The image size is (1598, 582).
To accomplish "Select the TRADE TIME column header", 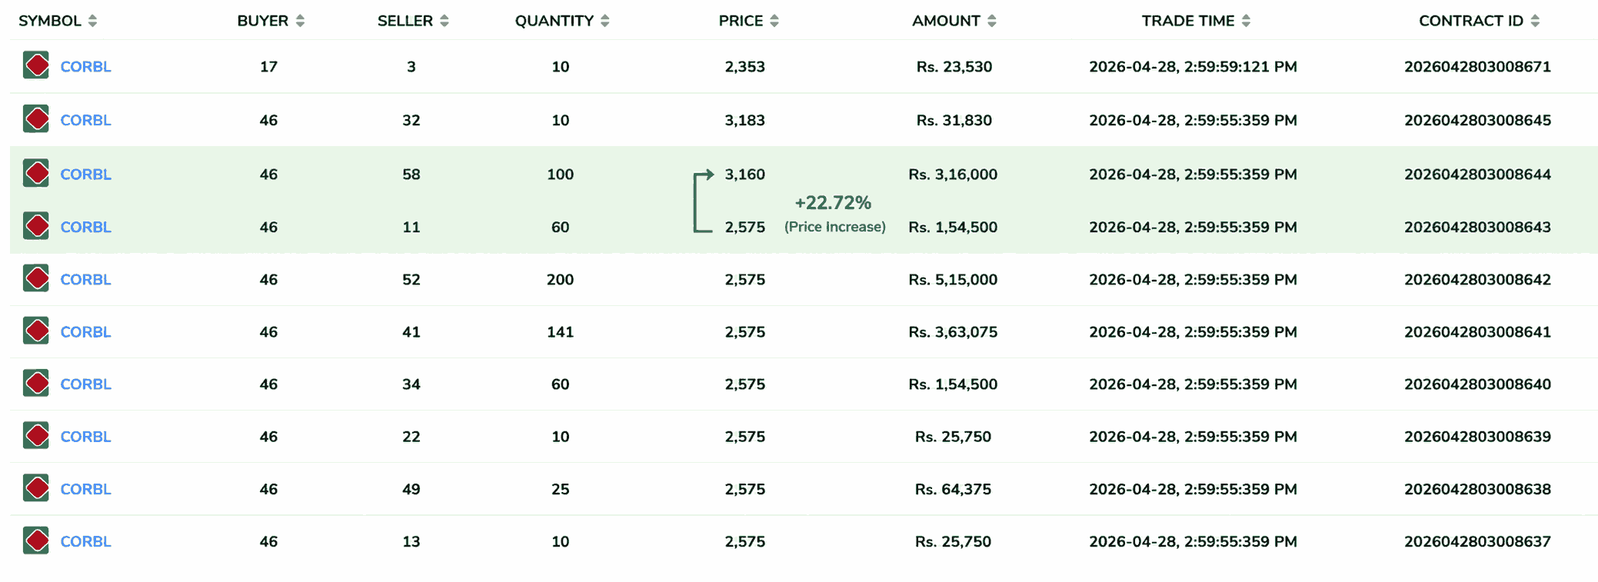I will click(1187, 21).
